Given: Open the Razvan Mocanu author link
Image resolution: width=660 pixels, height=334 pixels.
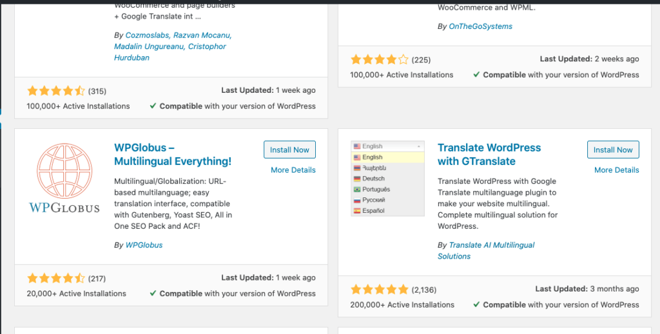Looking at the screenshot, I should coord(202,35).
